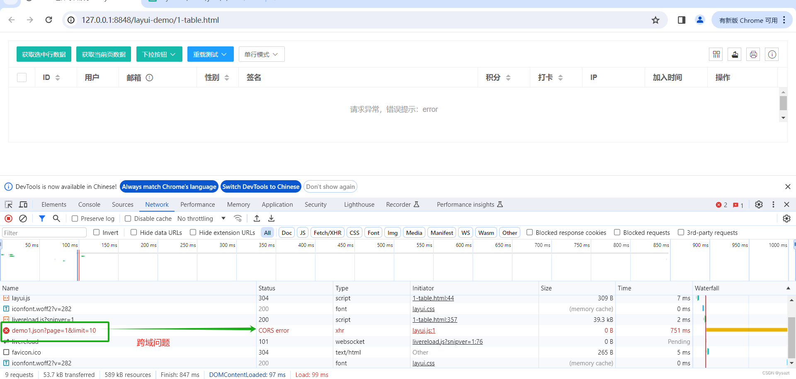Click the table vertical scrollbar thumb
The width and height of the screenshot is (796, 379).
[x=783, y=103]
